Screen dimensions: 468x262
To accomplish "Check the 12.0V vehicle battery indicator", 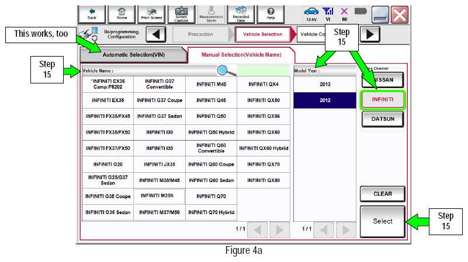I will (311, 15).
